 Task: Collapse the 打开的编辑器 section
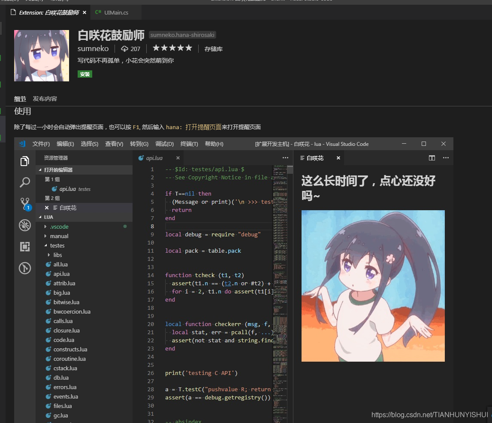pos(84,170)
